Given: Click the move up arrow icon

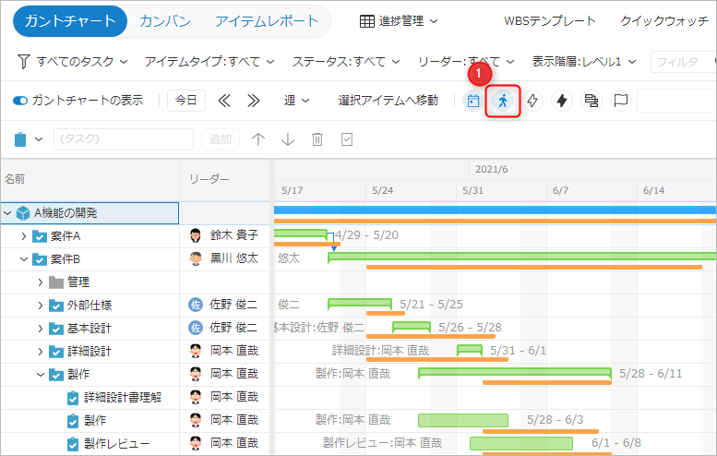Looking at the screenshot, I should pyautogui.click(x=258, y=139).
